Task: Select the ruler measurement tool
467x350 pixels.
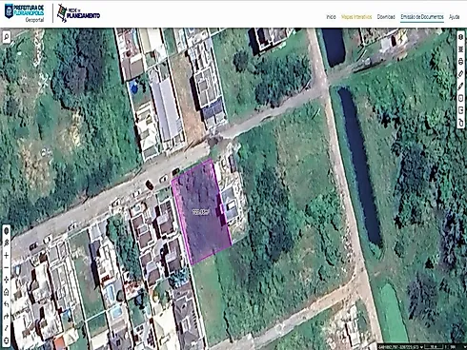Action: coord(460,73)
